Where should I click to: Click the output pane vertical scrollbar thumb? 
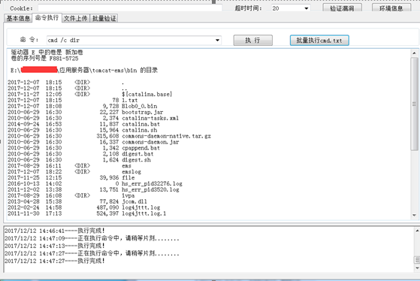(414, 104)
